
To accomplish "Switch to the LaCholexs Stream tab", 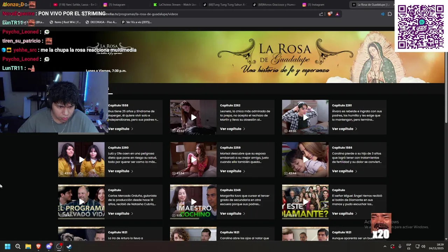I will [175, 5].
